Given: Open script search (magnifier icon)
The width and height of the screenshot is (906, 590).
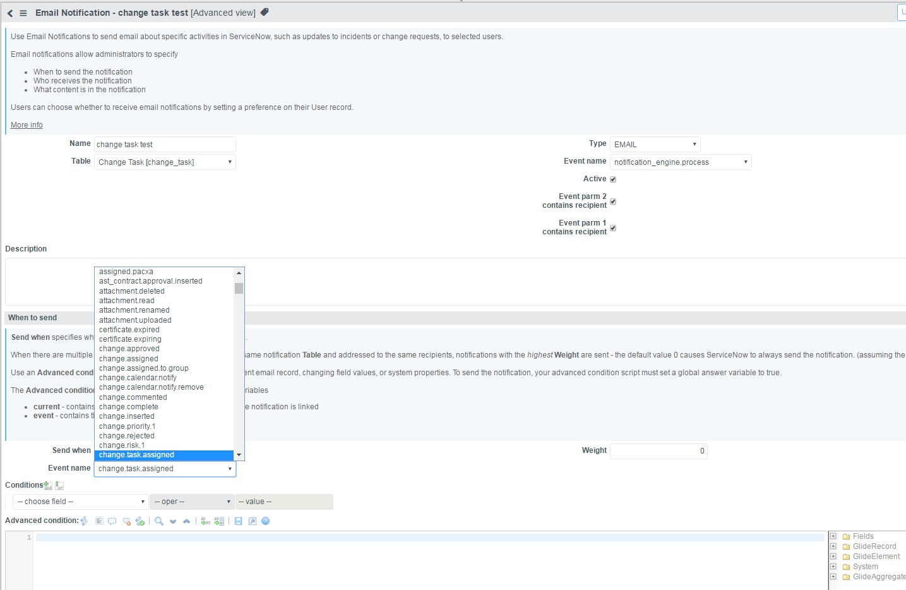Looking at the screenshot, I should tap(159, 521).
